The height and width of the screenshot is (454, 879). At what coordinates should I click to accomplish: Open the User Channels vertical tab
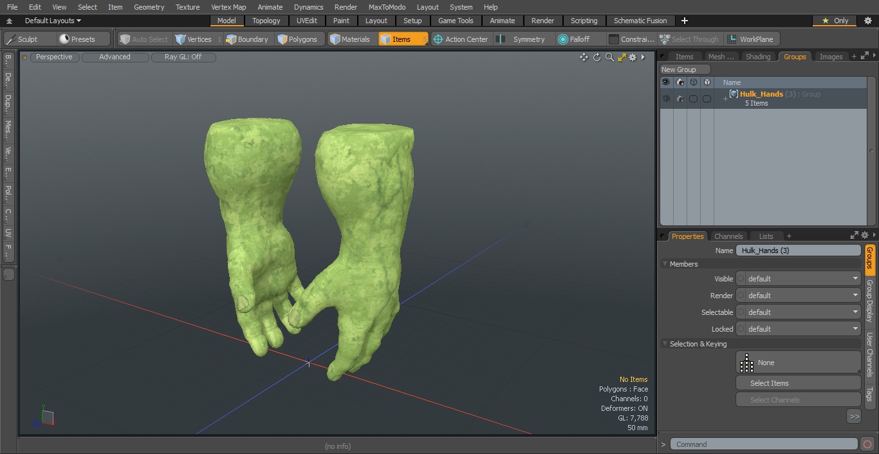869,355
